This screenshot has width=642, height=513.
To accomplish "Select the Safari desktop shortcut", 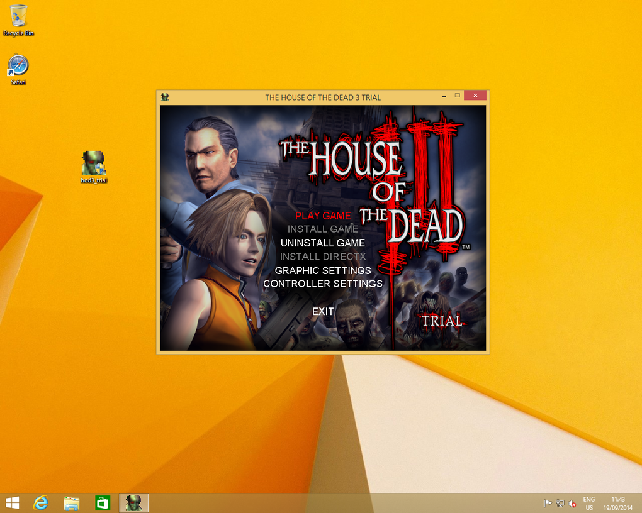I will 18,70.
